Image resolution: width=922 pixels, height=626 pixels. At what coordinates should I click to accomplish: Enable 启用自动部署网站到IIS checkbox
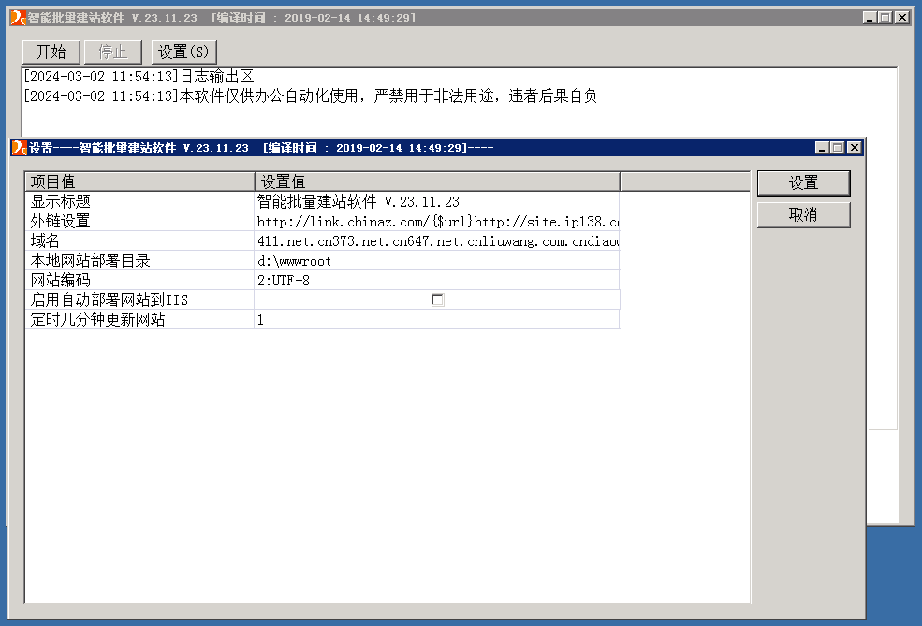point(437,298)
